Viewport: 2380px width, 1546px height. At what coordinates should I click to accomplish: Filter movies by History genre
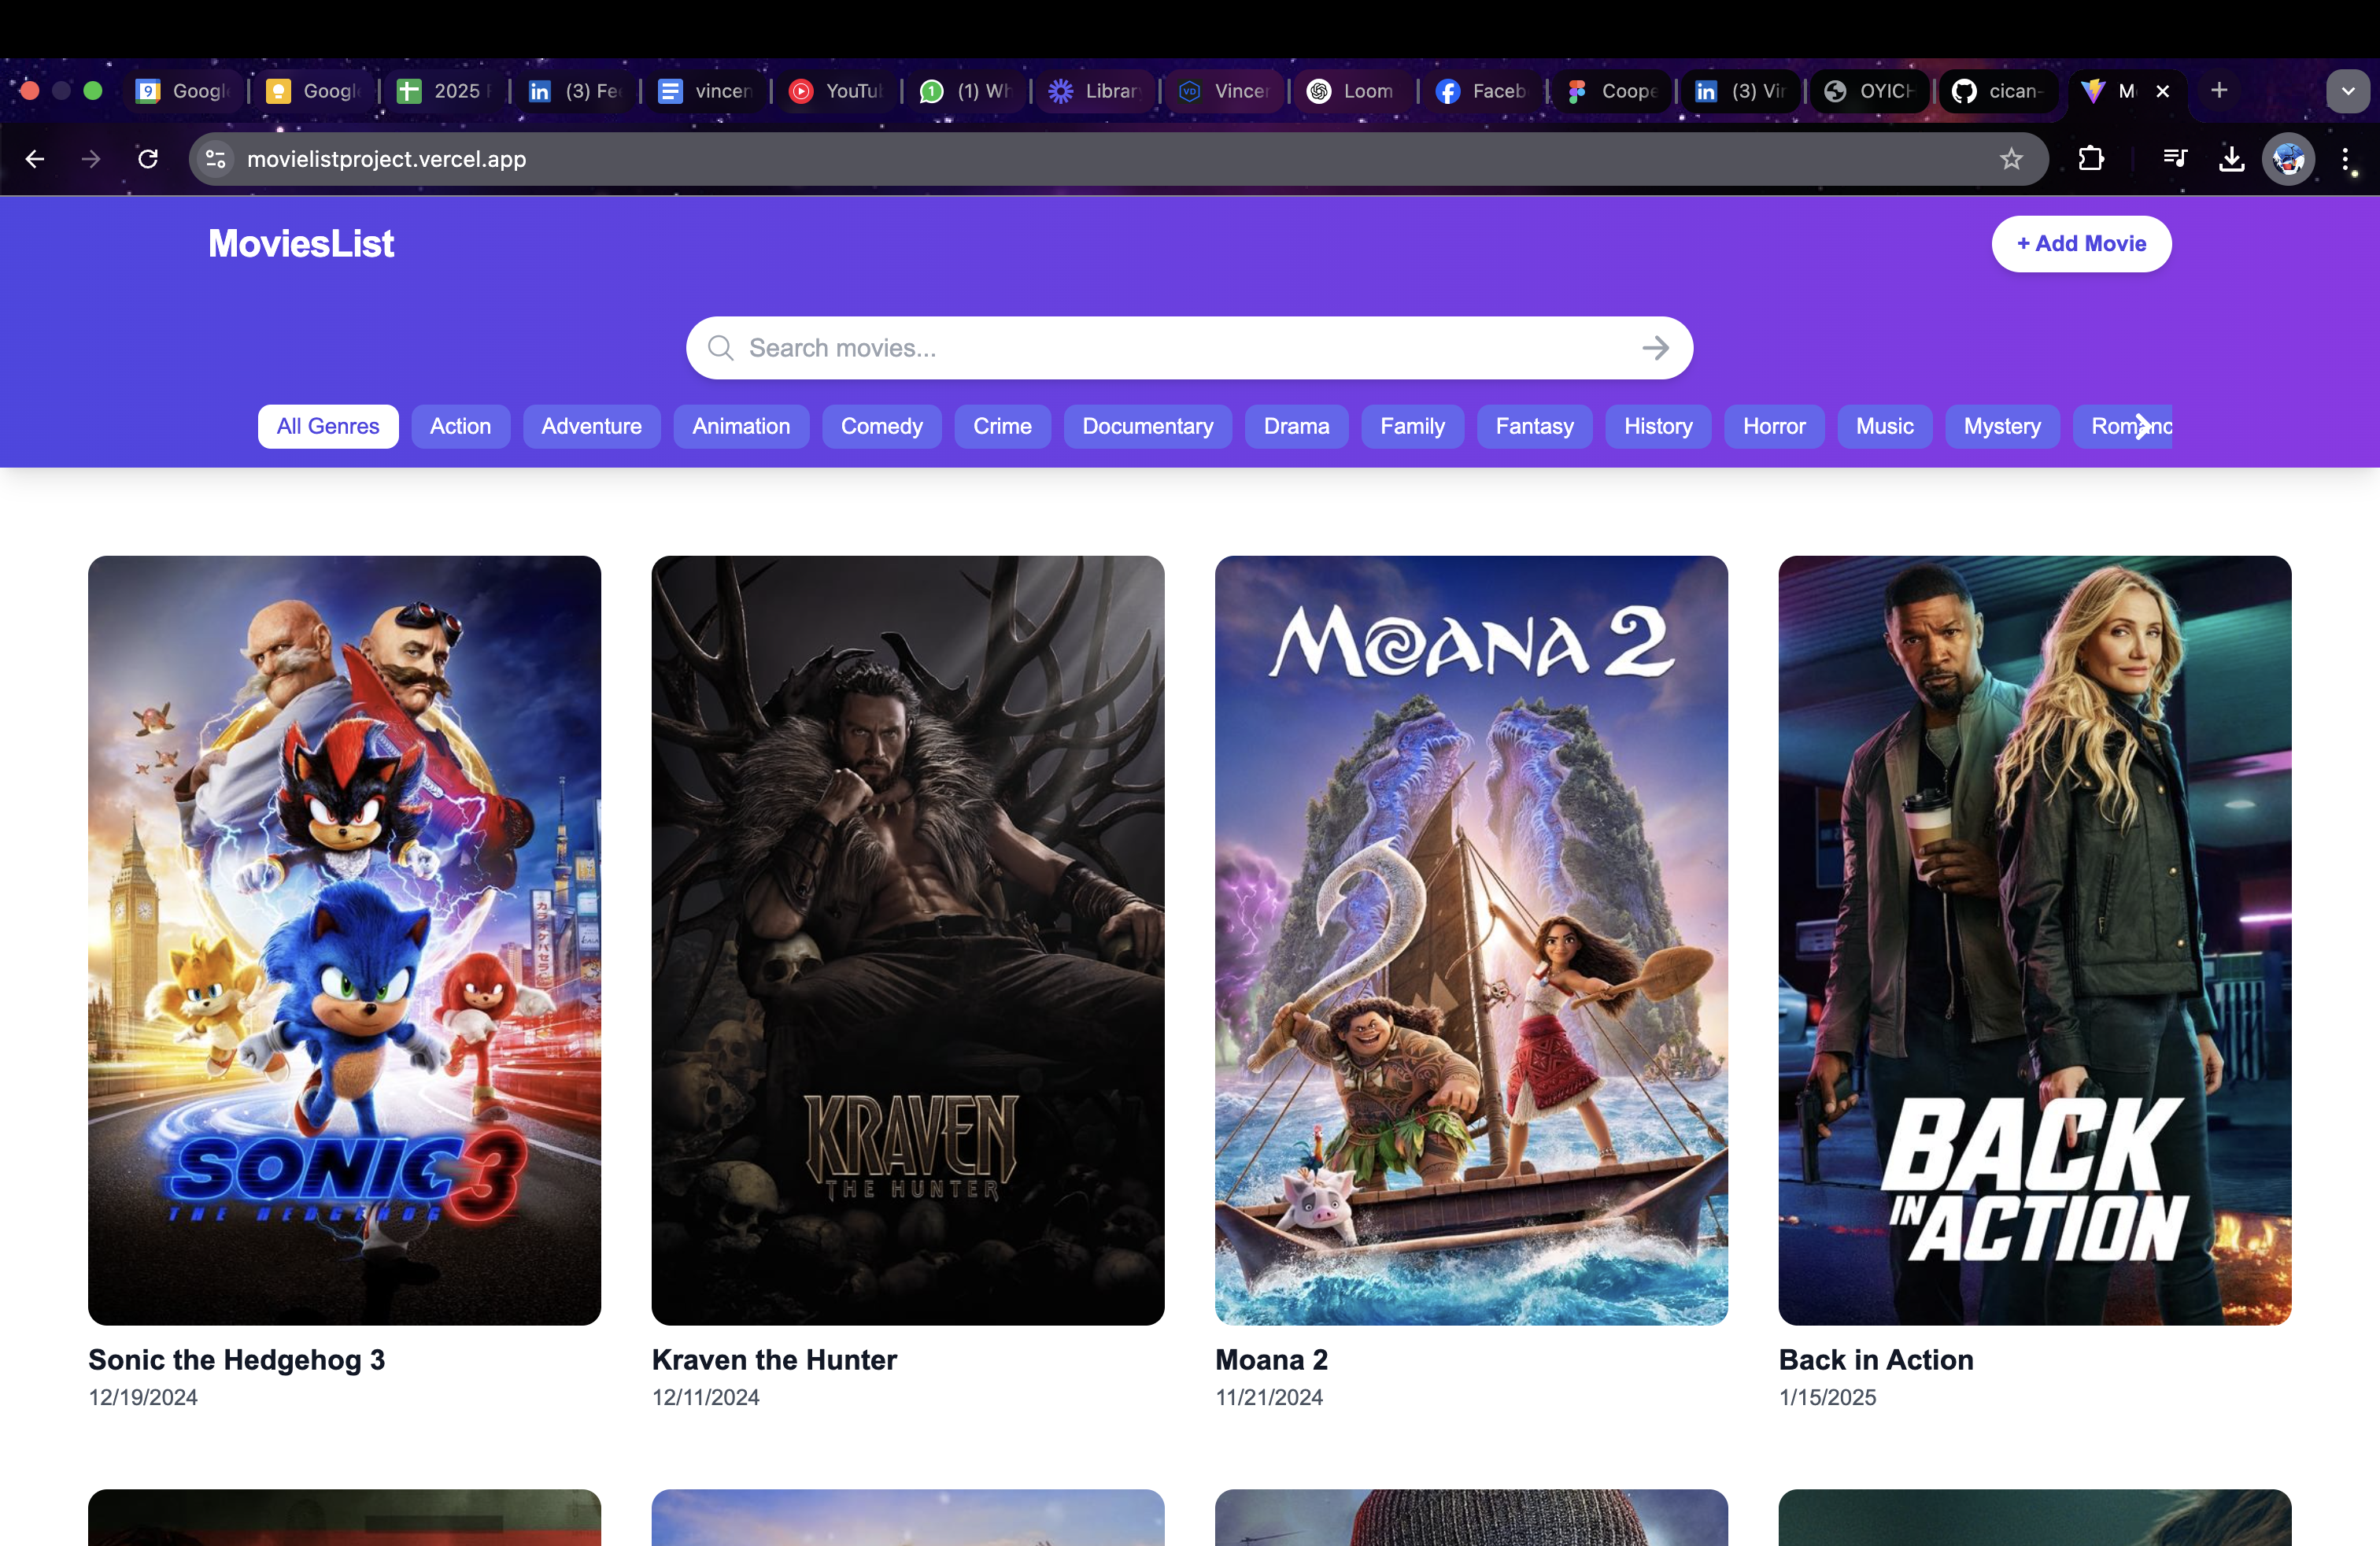(1658, 426)
